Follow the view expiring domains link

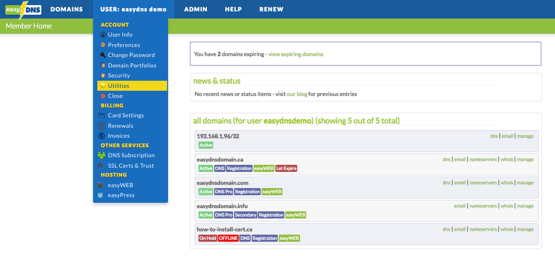tap(296, 54)
